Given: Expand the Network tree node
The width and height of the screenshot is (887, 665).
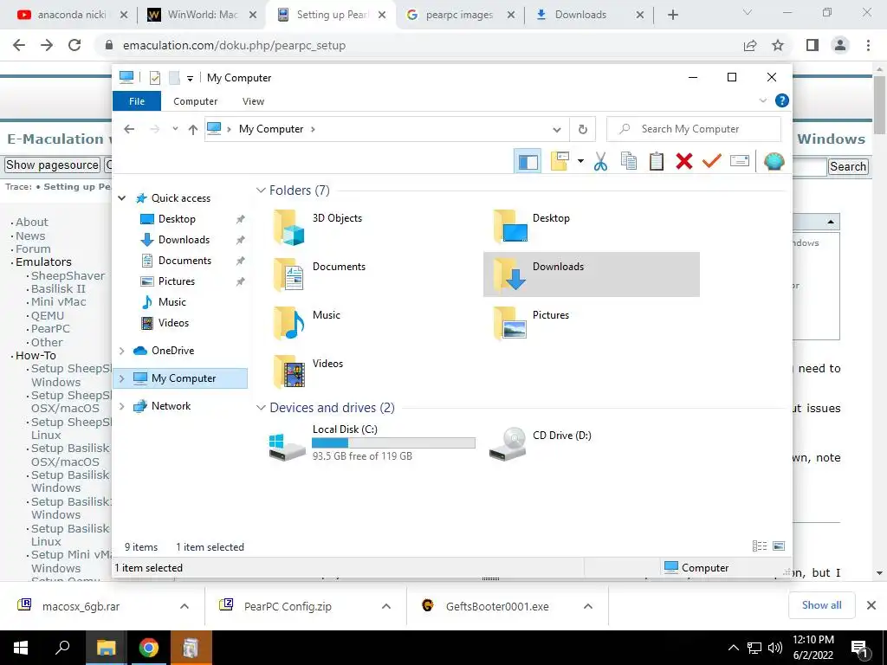Looking at the screenshot, I should click(x=121, y=406).
